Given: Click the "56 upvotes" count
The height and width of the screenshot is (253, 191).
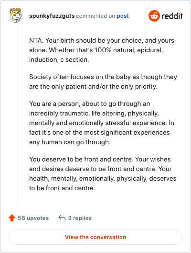Looking at the screenshot, I should pos(33,218).
